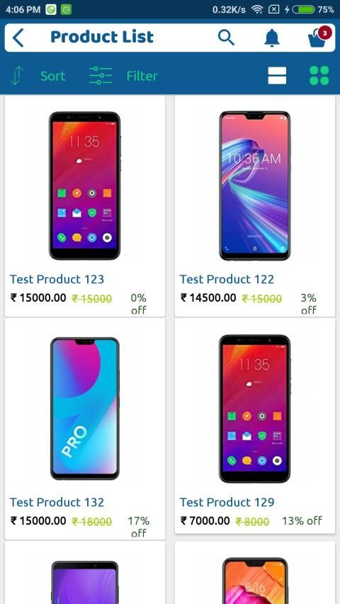Tap the cart badge showing 3
The height and width of the screenshot is (604, 340).
click(x=324, y=33)
